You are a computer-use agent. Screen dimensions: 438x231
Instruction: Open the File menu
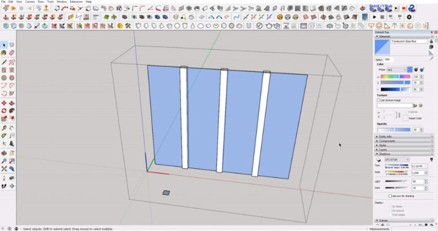(x=3, y=2)
